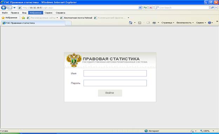Viewport: 219px width, 134px height.
Task: Expand the address bar history dropdown
Action: pyautogui.click(x=140, y=8)
